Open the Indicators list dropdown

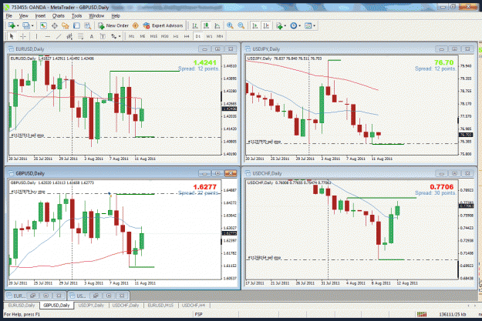[281, 25]
